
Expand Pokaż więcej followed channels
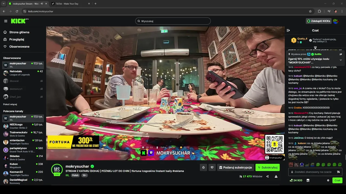(10, 104)
